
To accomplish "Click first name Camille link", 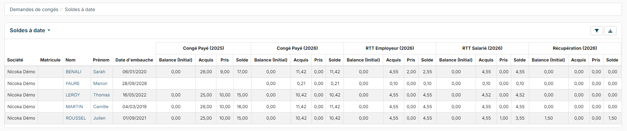I will [101, 106].
